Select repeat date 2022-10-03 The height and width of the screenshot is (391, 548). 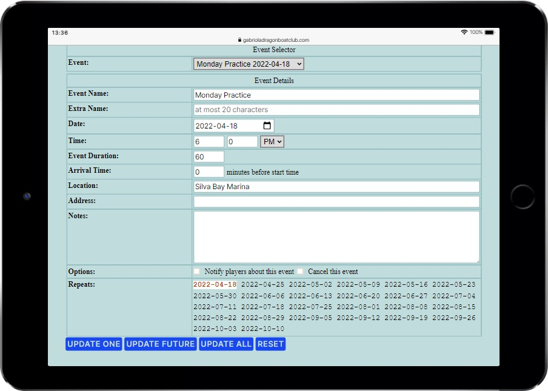(215, 329)
